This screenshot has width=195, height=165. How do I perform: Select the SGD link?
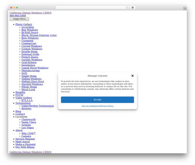click(x=24, y=73)
